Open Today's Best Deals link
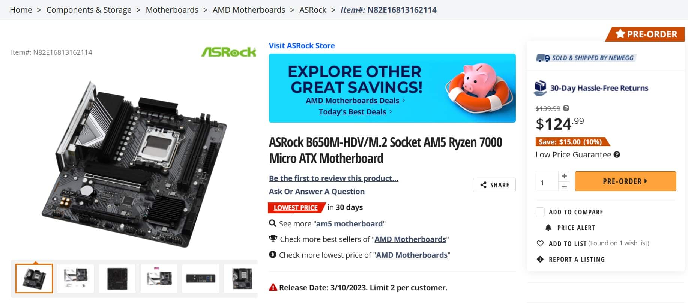This screenshot has height=303, width=688. click(352, 112)
